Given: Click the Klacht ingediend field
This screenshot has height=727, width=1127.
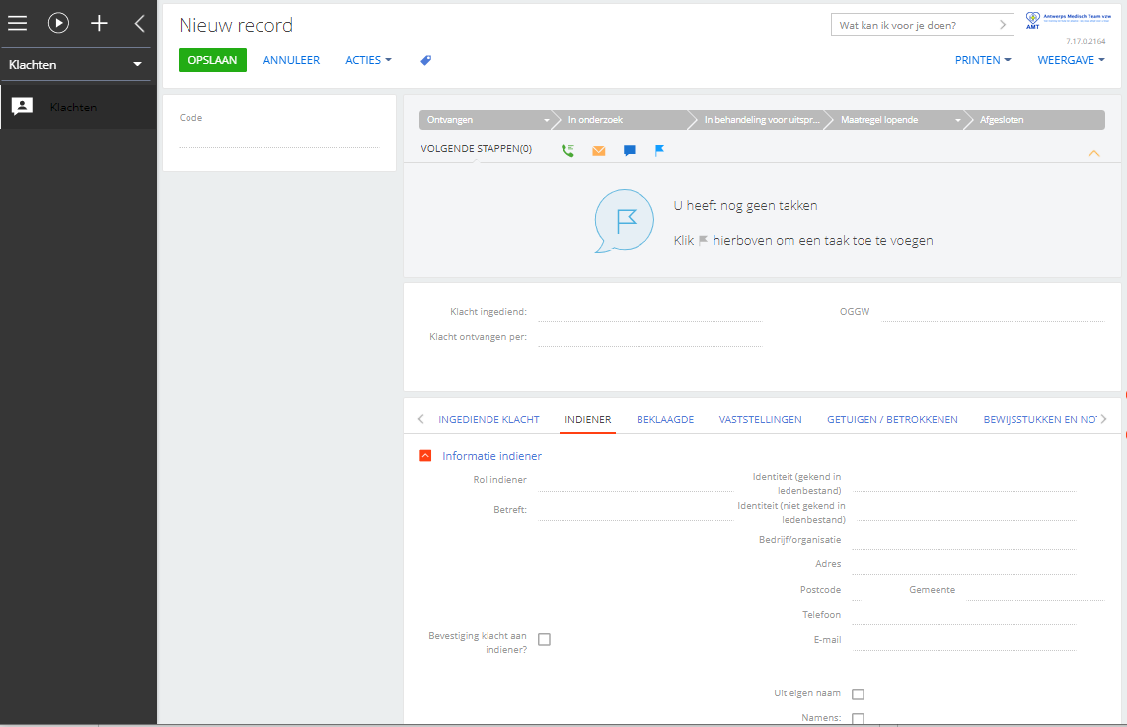Looking at the screenshot, I should (x=649, y=312).
